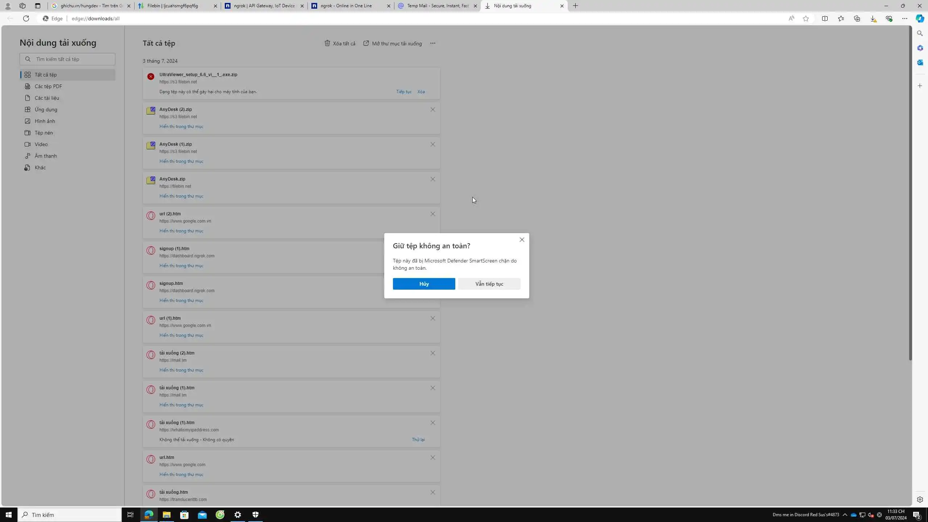Click Tiếp tục link for UltraViewer file
928x522 pixels.
pyautogui.click(x=403, y=92)
